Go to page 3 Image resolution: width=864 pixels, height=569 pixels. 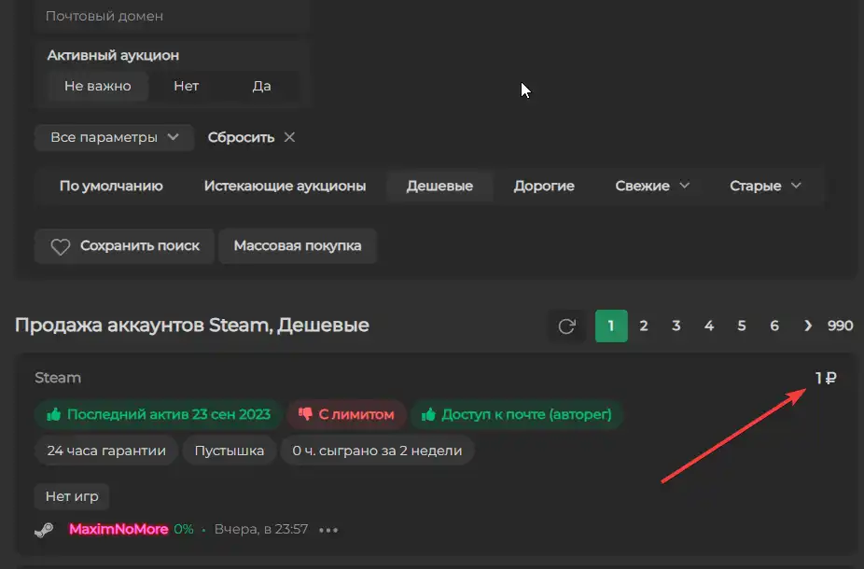click(x=676, y=326)
